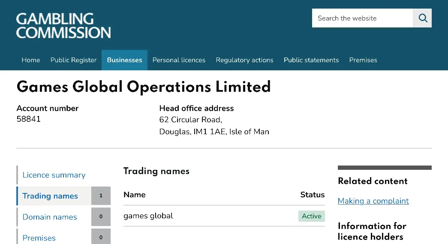Click the sidebar Premises count badge 0
448x244 pixels.
coord(101,237)
